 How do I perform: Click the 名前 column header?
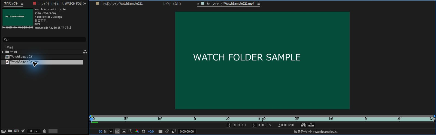click(x=10, y=47)
